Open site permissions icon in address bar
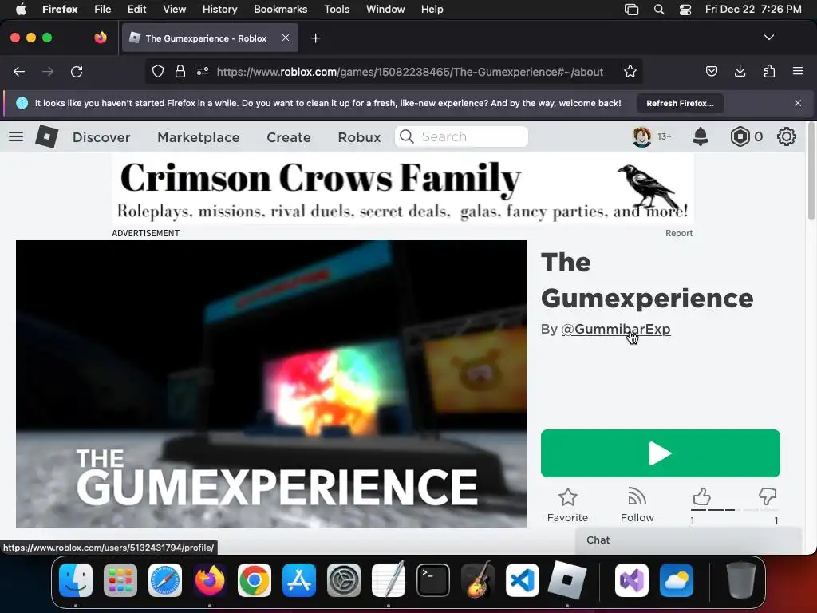817x613 pixels. click(x=203, y=71)
